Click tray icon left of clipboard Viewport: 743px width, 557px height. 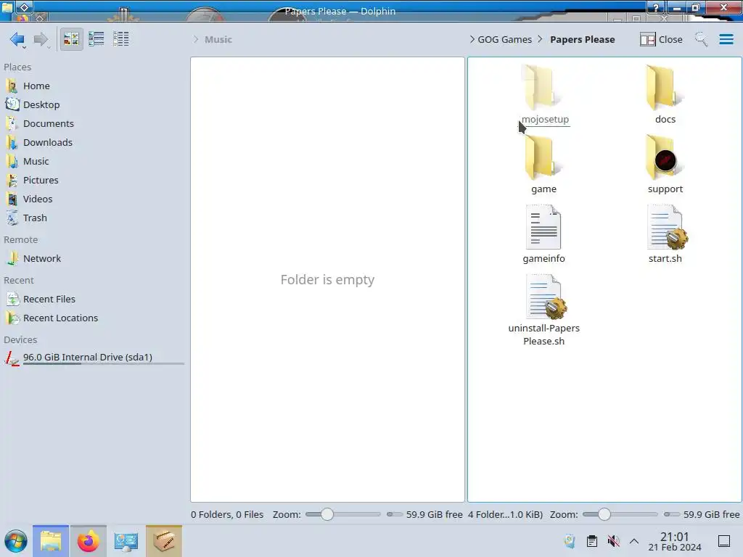[x=570, y=541]
